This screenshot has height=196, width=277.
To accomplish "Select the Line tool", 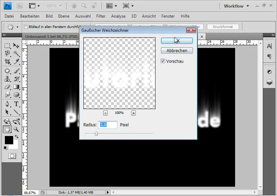I will (16, 112).
